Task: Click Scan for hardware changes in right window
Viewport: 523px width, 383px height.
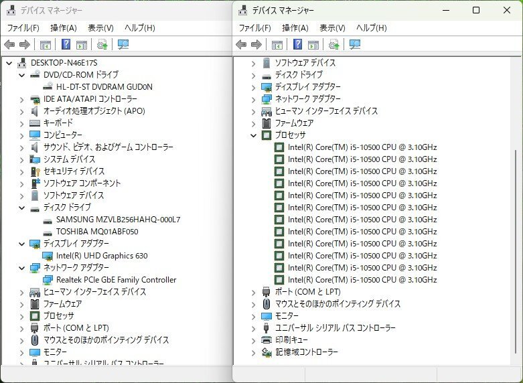Action: [355, 44]
